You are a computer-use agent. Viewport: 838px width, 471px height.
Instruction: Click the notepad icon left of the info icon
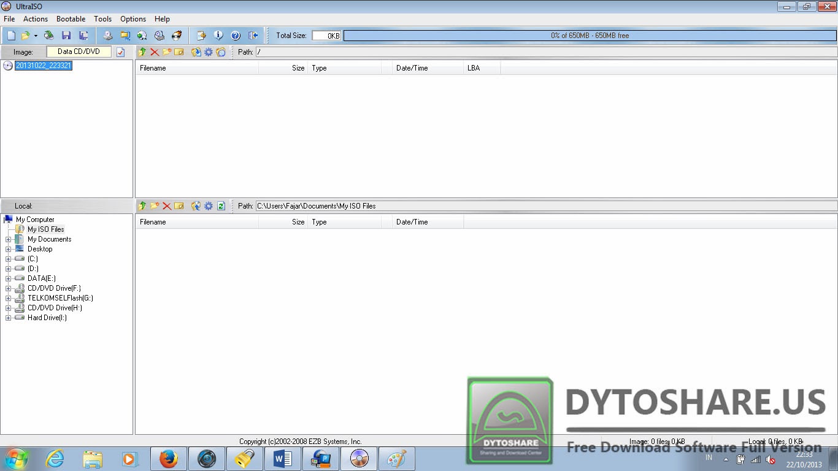pos(201,36)
